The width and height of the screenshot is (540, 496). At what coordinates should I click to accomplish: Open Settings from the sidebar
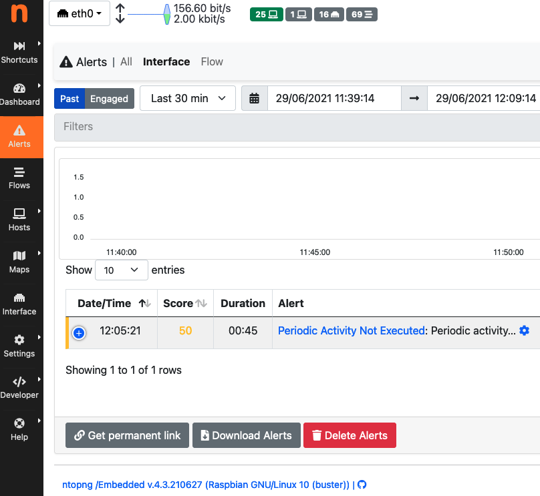coord(21,346)
